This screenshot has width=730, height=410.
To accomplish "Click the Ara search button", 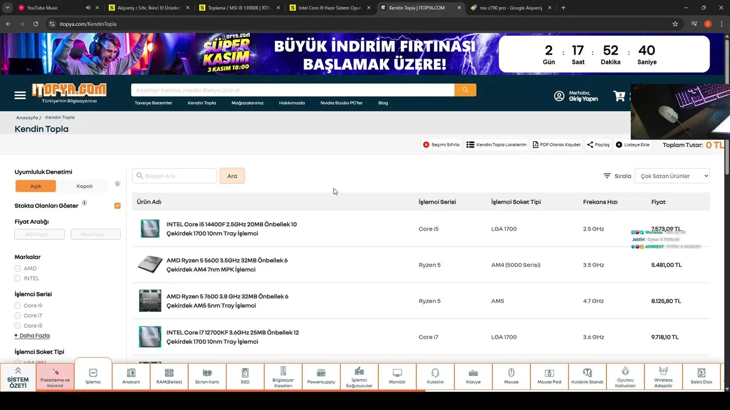I will (x=232, y=176).
